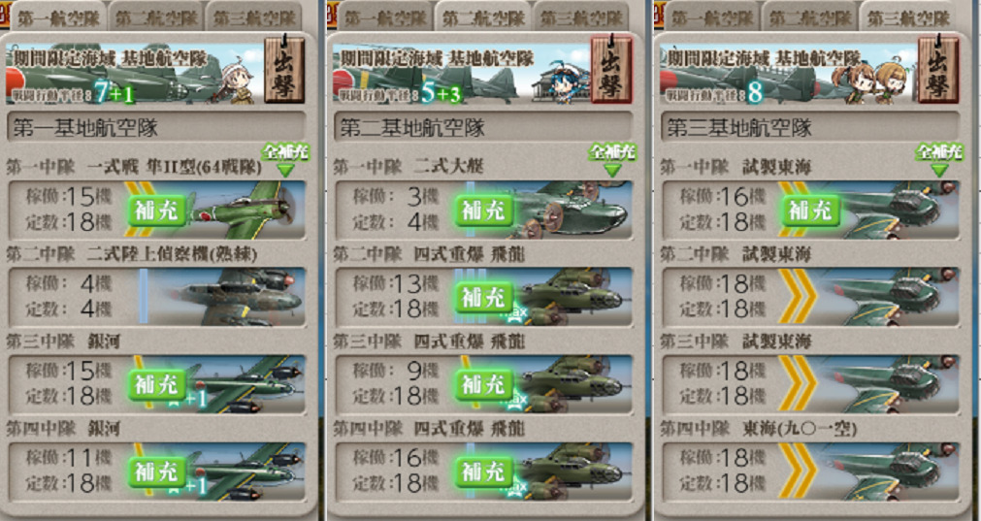Select the 二式陸上偵察機(熟練) aircraft slot

(156, 297)
